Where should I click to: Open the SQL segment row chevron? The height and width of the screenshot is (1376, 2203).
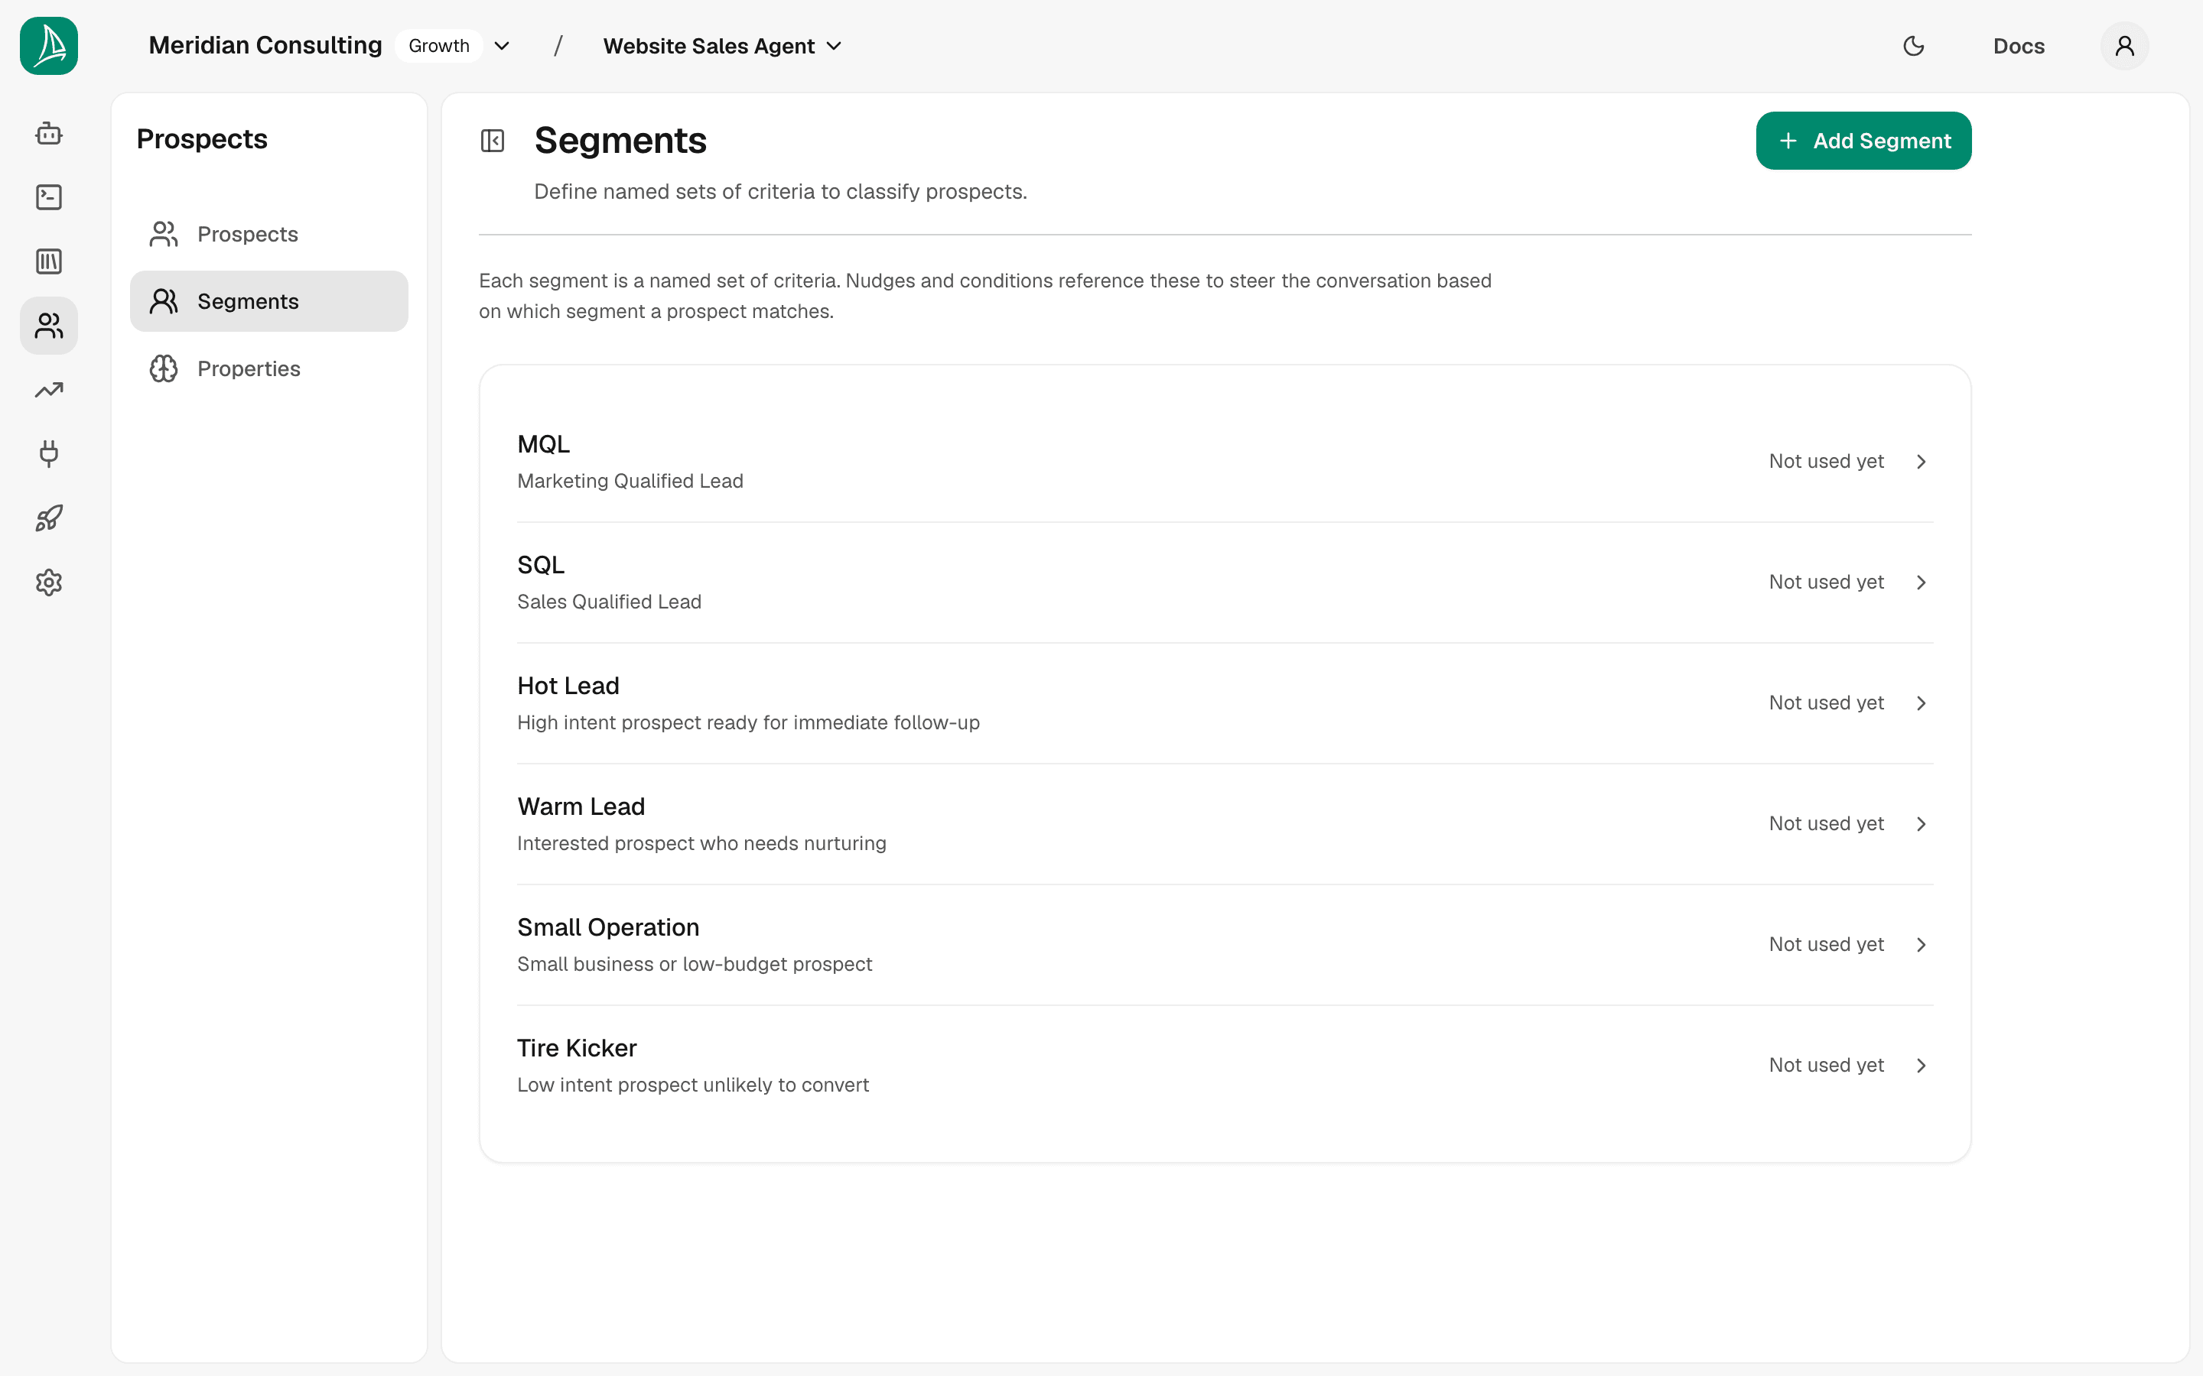click(1921, 583)
